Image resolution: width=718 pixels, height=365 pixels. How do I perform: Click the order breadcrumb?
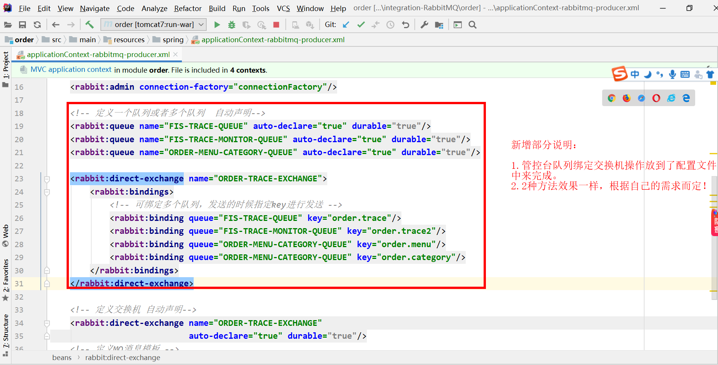[19, 40]
